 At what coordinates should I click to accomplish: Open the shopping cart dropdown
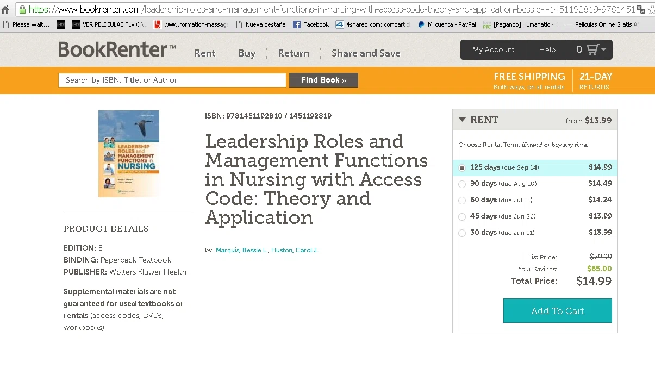point(590,49)
